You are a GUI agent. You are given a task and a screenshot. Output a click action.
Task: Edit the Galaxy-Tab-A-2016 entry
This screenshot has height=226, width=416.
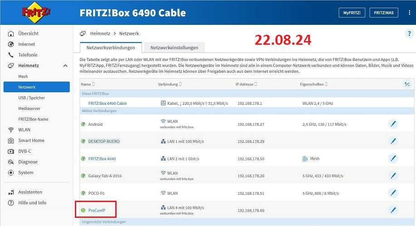click(x=393, y=175)
